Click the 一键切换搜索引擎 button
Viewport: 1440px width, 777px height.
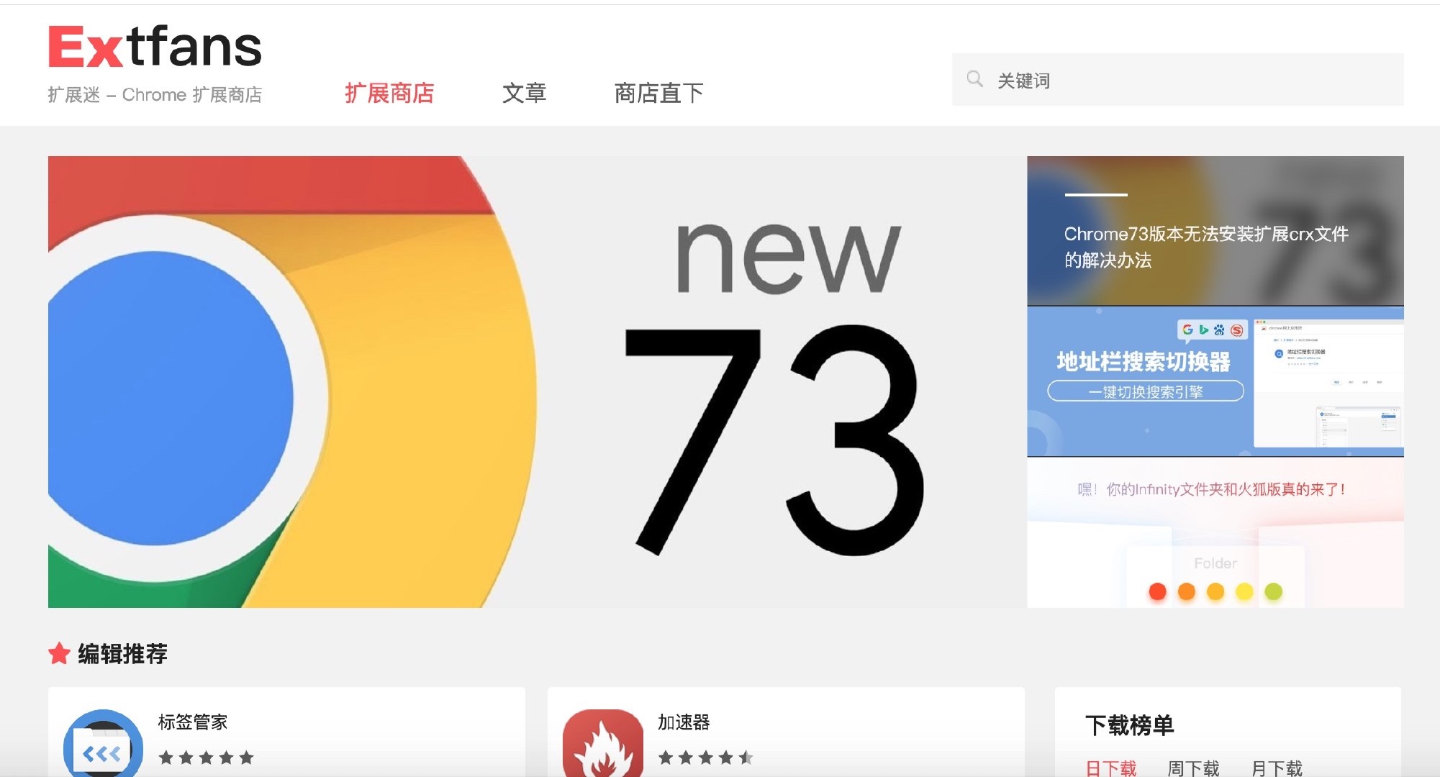pyautogui.click(x=1145, y=391)
